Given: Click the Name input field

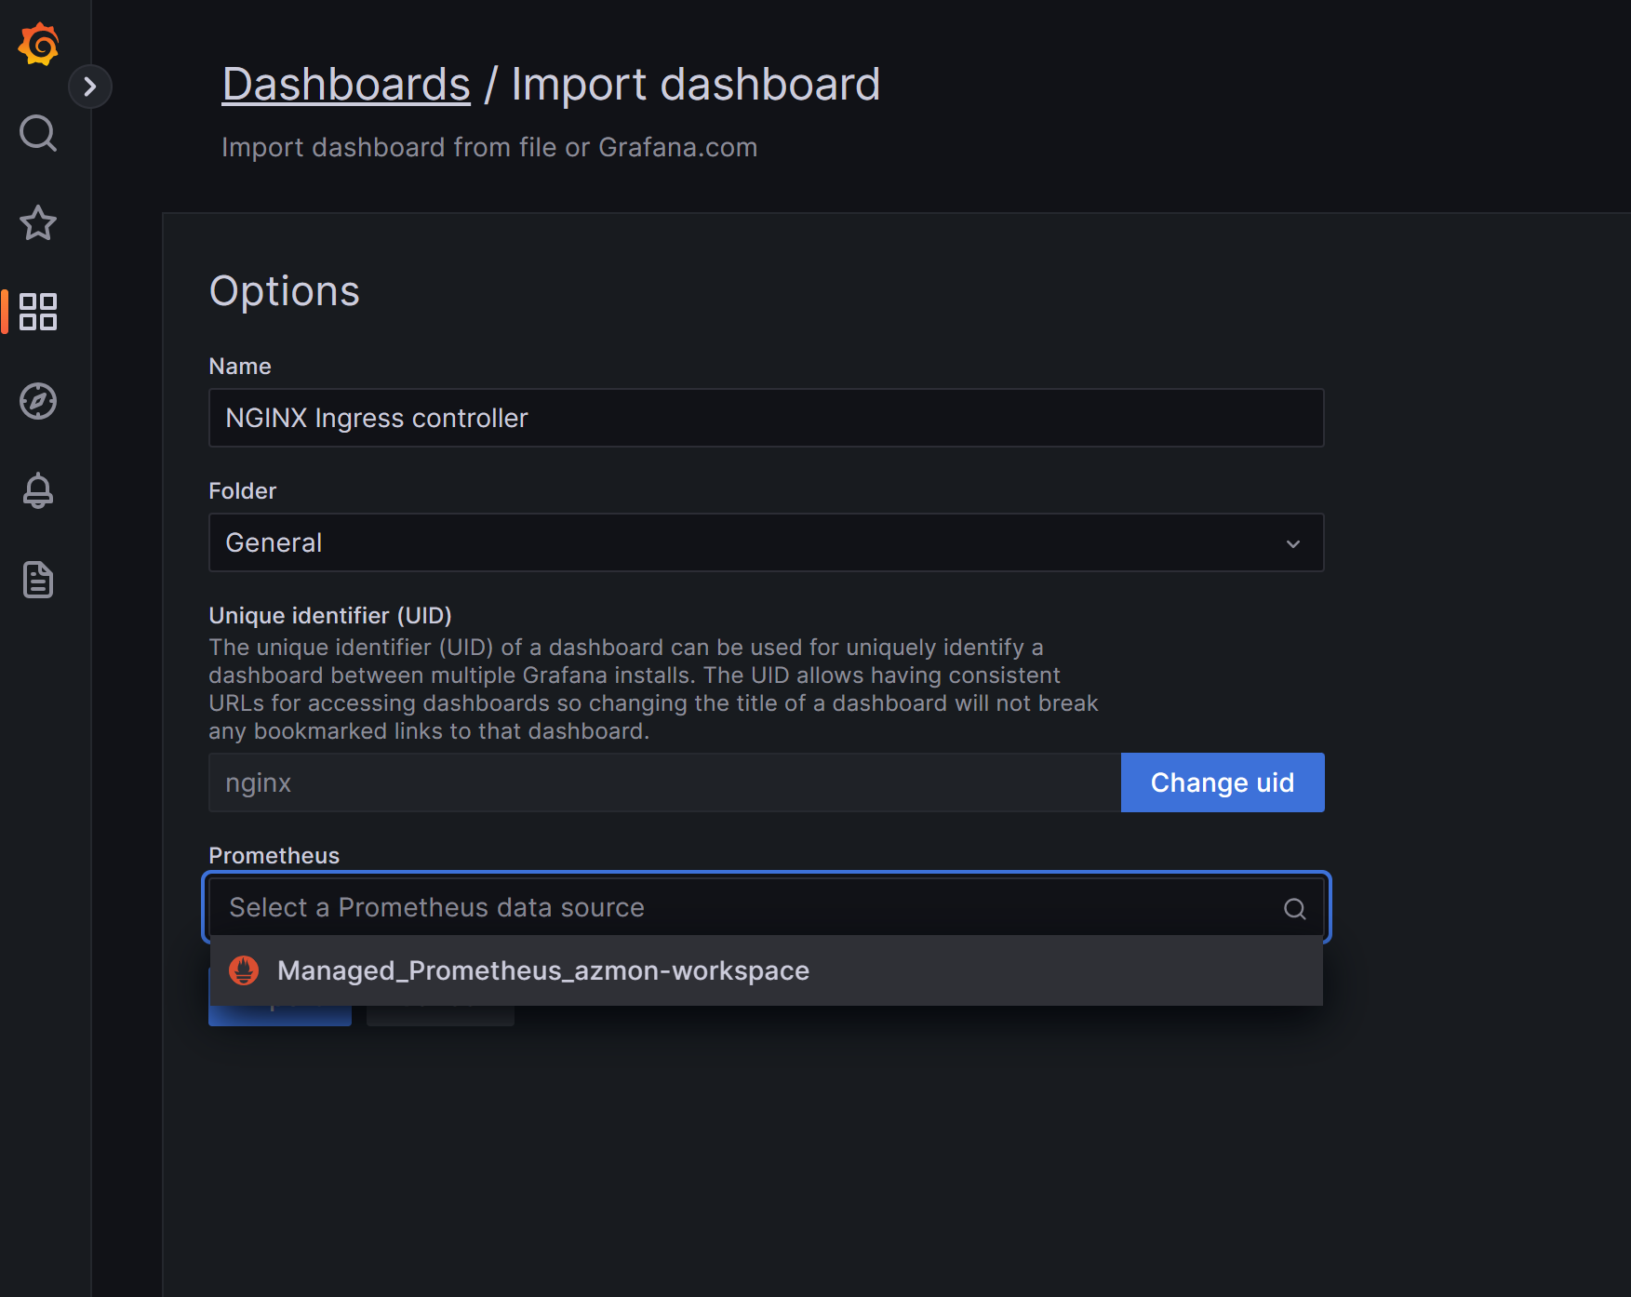Looking at the screenshot, I should coord(766,418).
